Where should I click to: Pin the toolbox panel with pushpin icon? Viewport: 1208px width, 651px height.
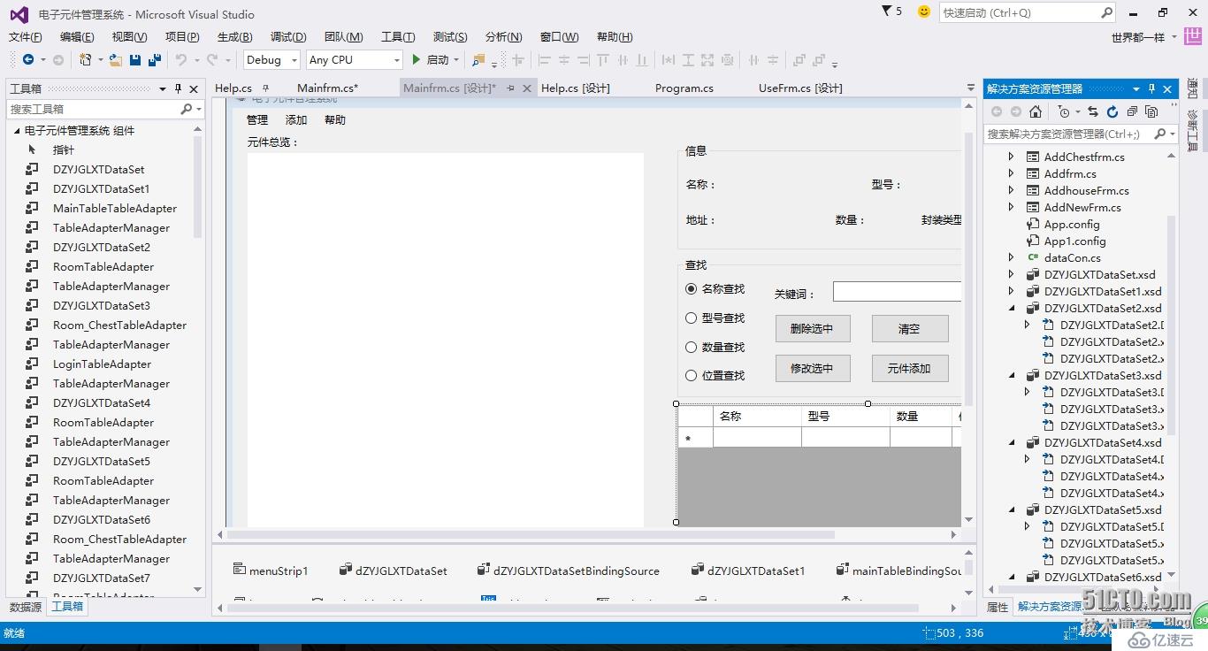pos(178,88)
